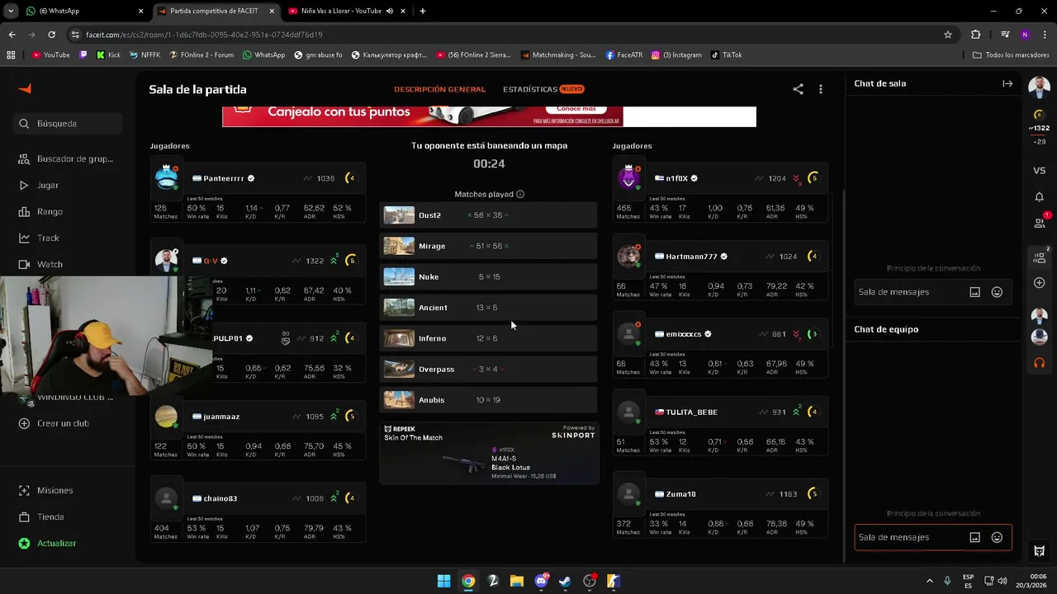The image size is (1057, 594).
Task: Open TULITA_BEBE player profile name
Action: [691, 412]
